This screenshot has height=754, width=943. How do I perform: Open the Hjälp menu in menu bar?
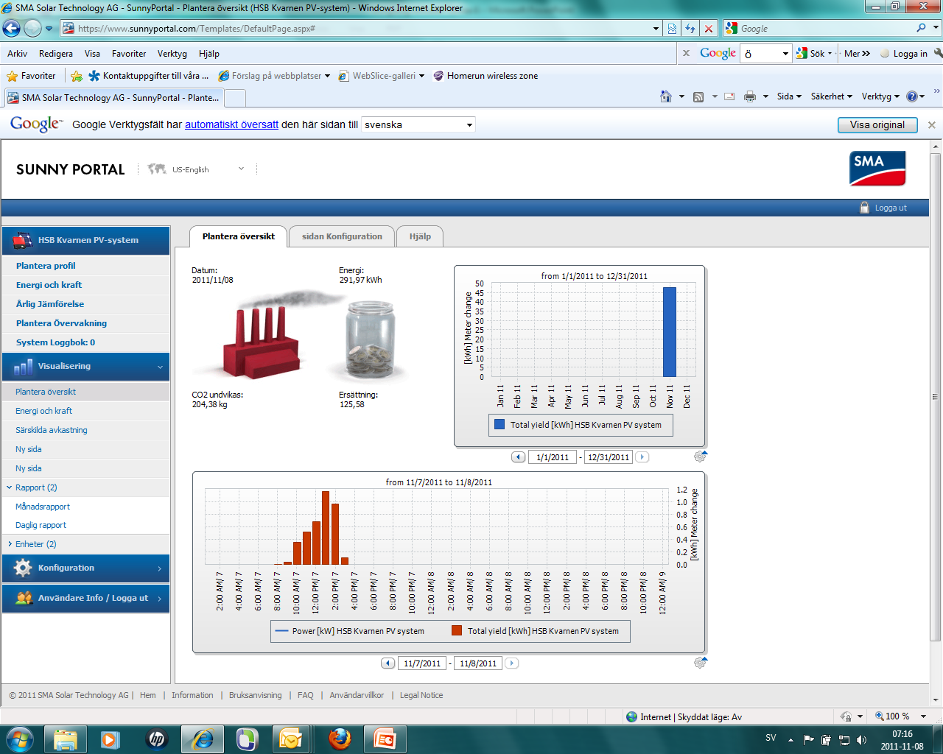[209, 54]
